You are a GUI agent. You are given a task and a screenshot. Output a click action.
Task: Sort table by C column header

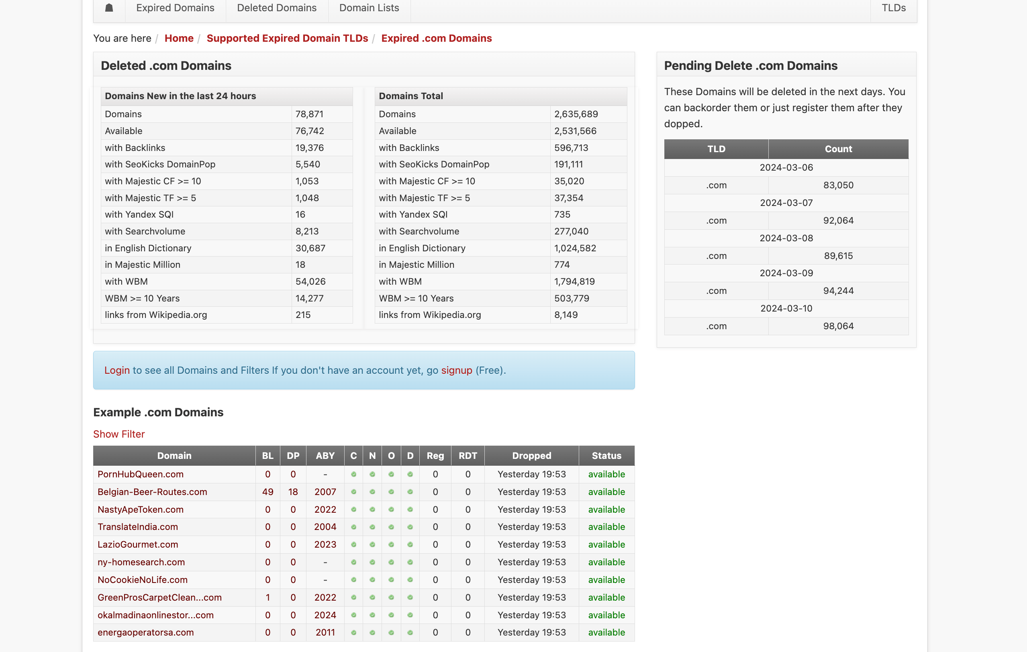[353, 456]
